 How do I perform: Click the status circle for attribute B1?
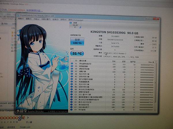(72, 82)
